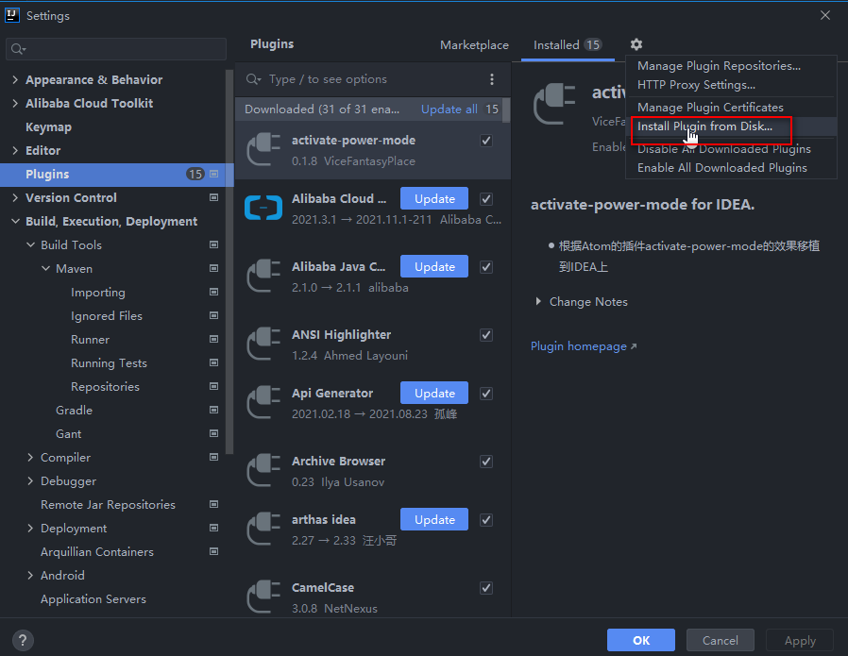Click IntelliJ logo in Settings title bar
Image resolution: width=848 pixels, height=656 pixels.
coord(12,15)
